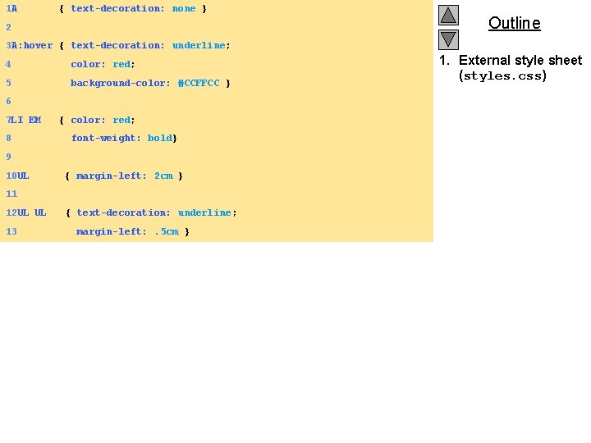Image resolution: width=591 pixels, height=443 pixels.
Task: Click the 'LI EM' selector on line 7
Action: pos(25,120)
